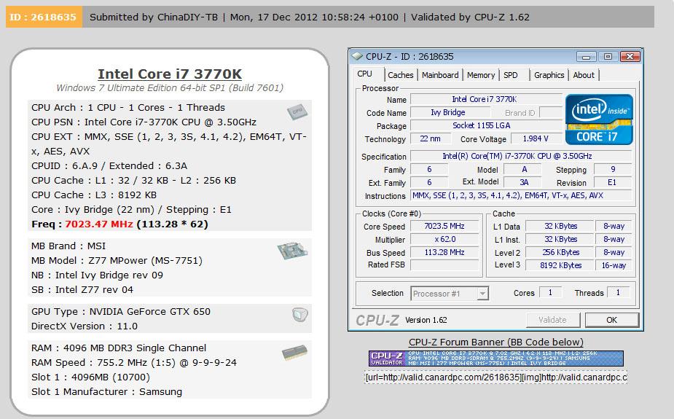Switch to the About tab

tap(584, 75)
